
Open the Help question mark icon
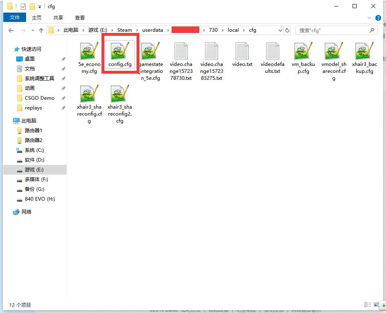378,18
